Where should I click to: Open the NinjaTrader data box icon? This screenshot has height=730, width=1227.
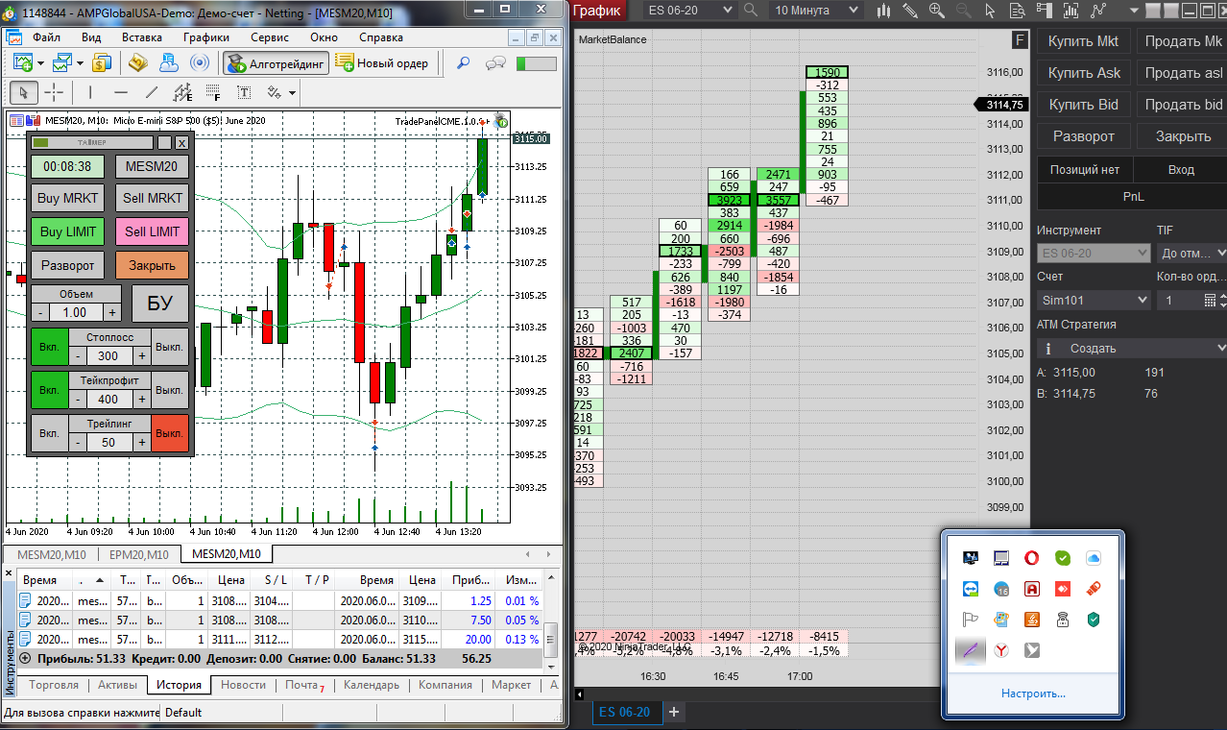pyautogui.click(x=1016, y=11)
